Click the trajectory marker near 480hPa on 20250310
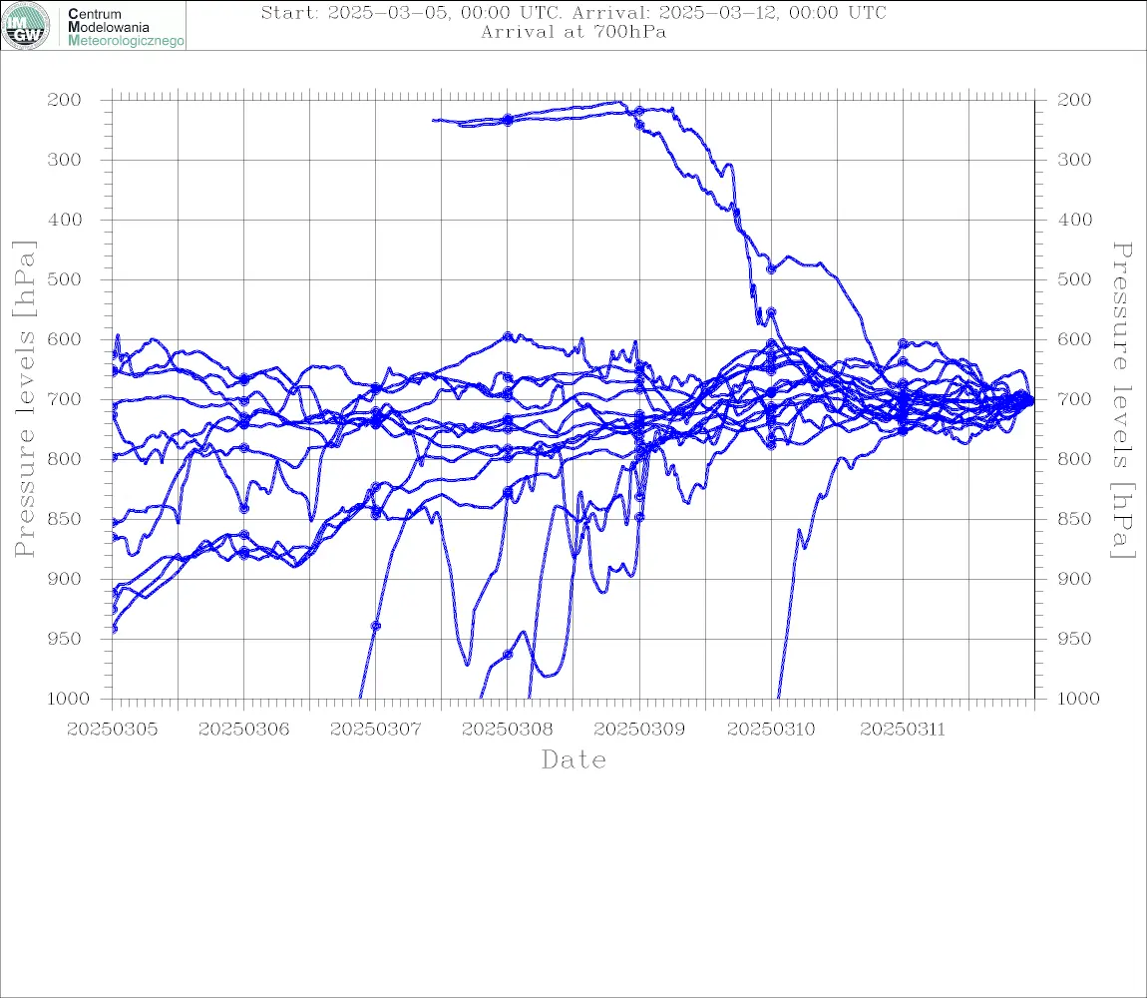This screenshot has width=1147, height=998. click(771, 269)
